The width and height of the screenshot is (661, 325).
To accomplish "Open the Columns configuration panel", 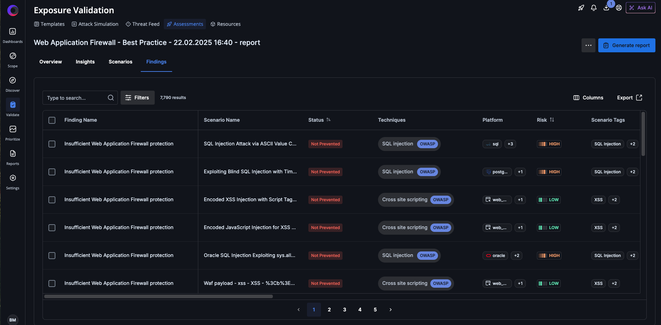I will click(588, 98).
